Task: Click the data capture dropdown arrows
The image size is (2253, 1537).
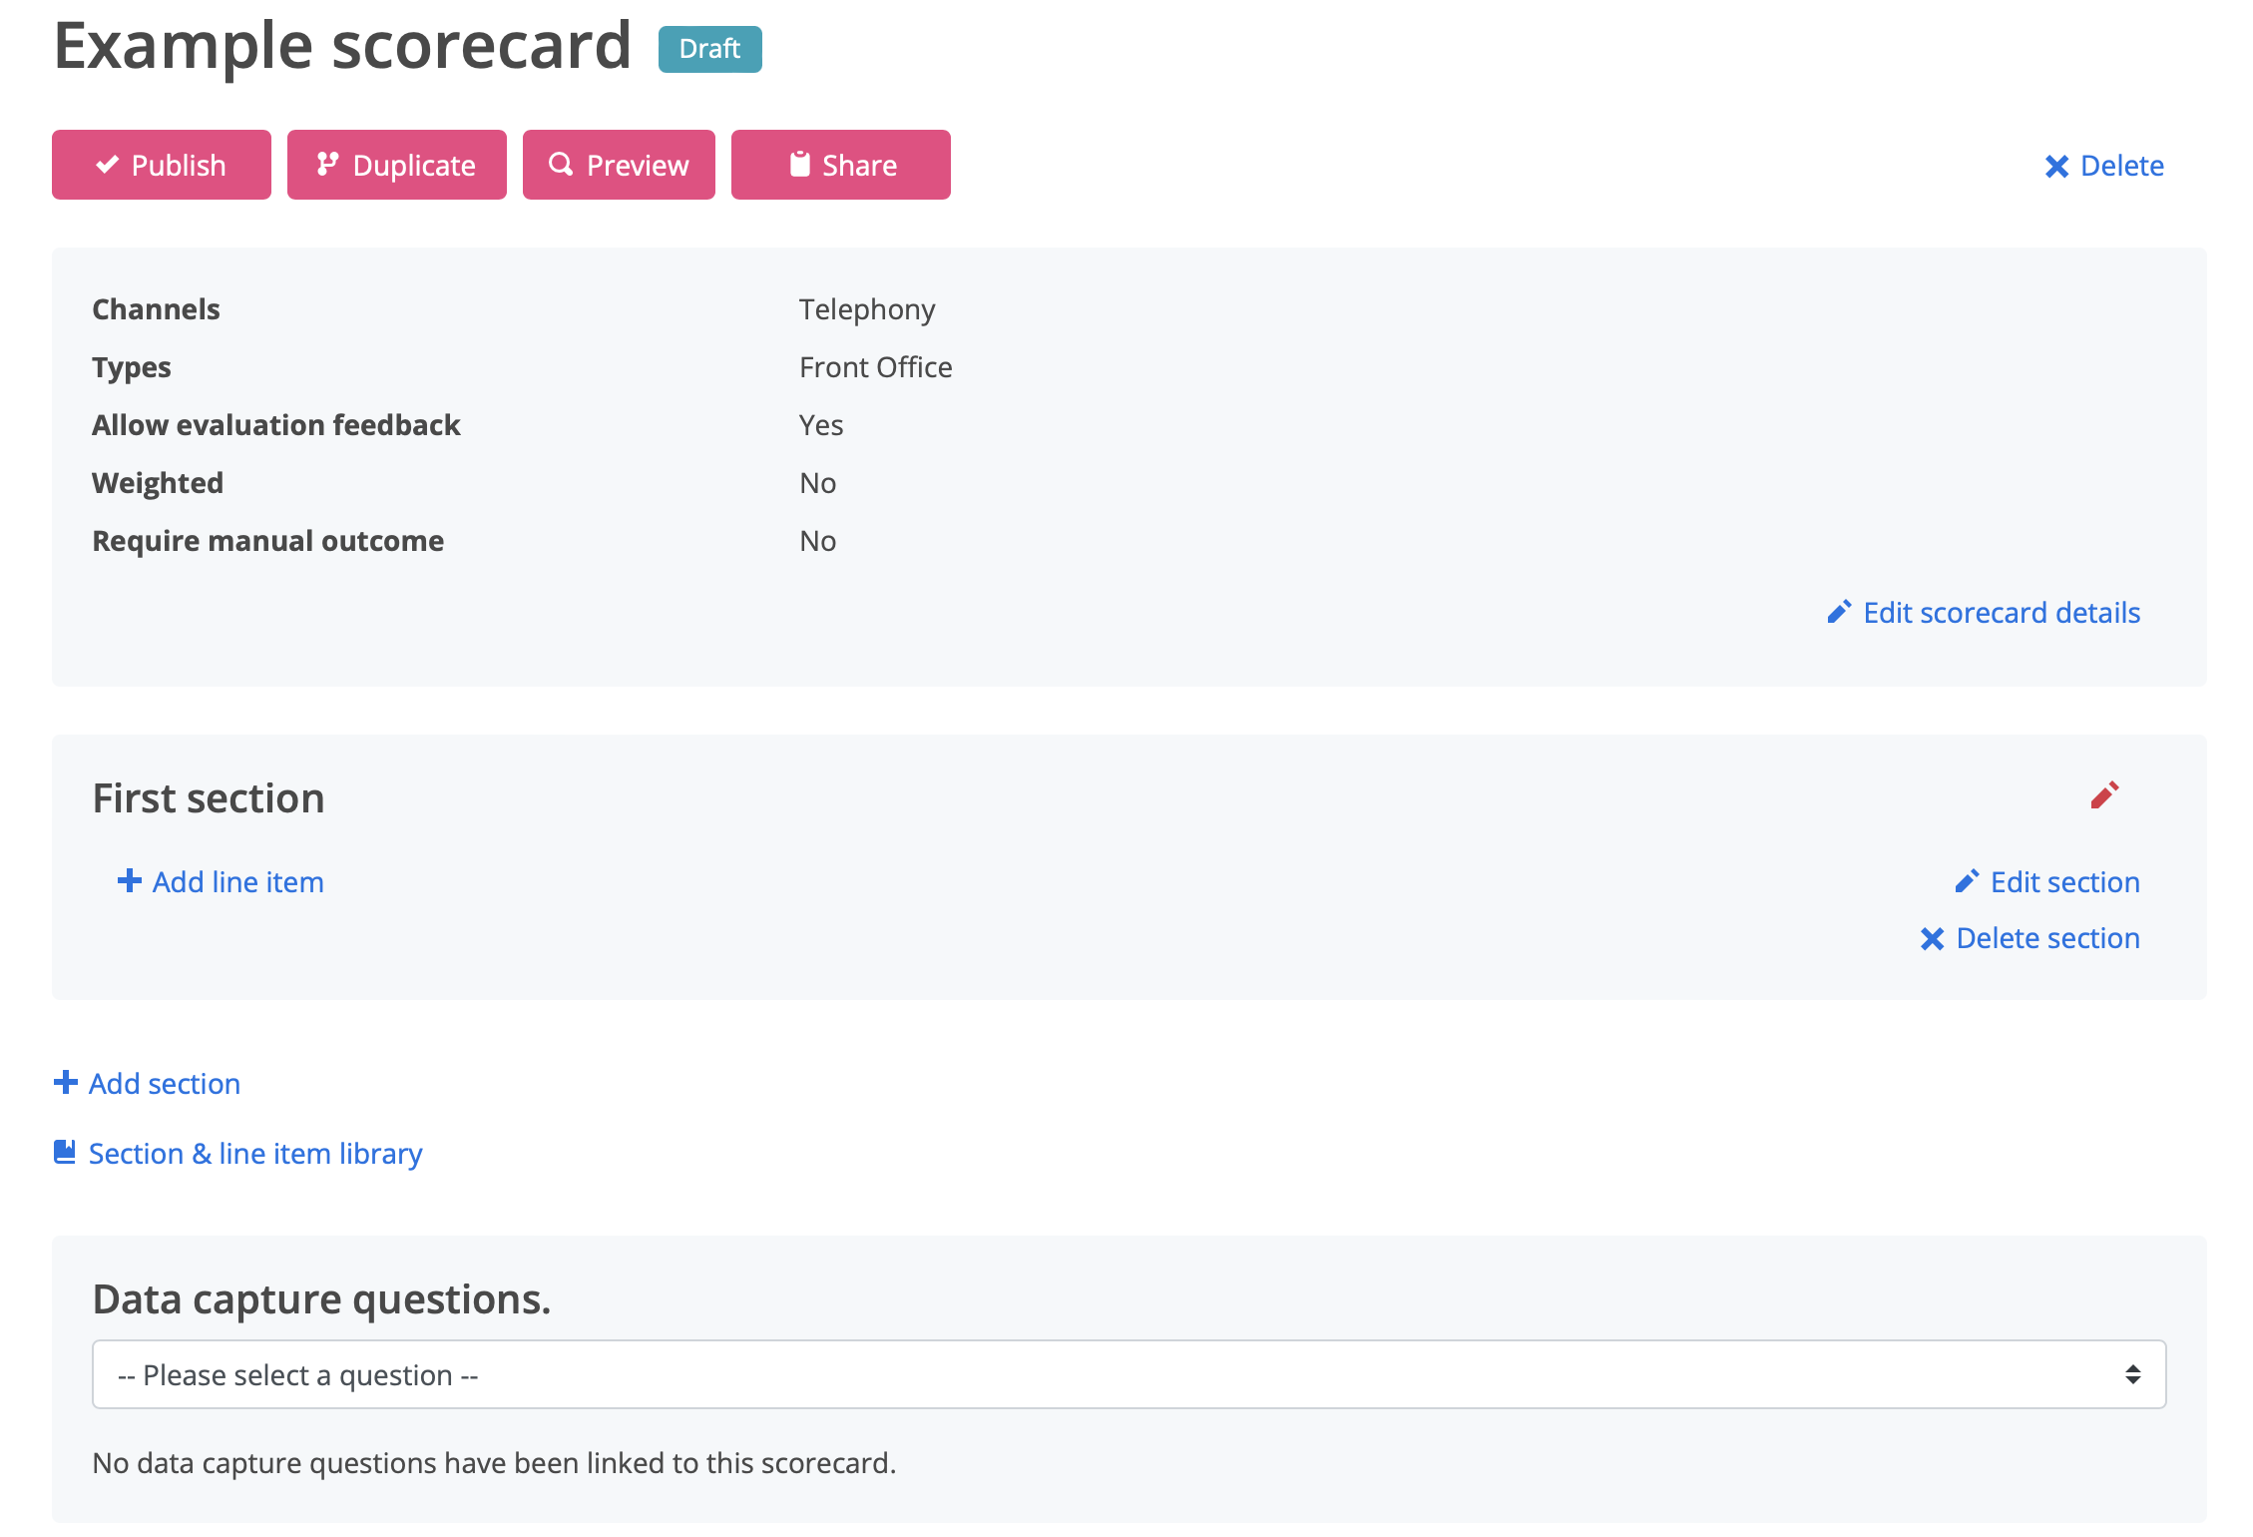Action: pyautogui.click(x=2132, y=1374)
